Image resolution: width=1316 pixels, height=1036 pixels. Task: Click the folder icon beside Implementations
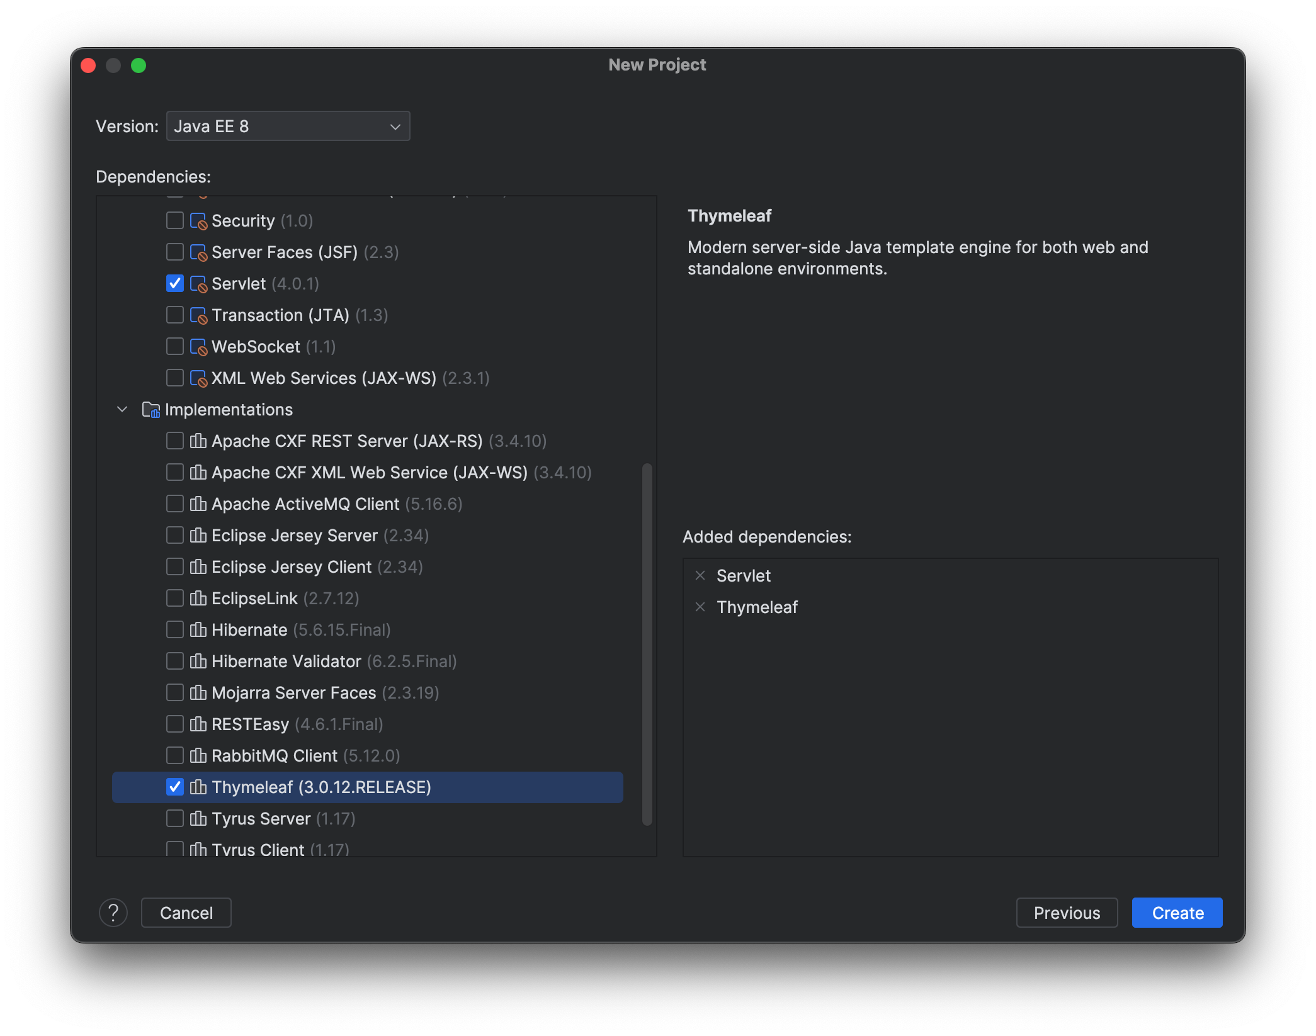(150, 409)
